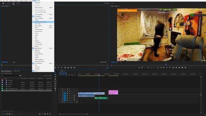Delete selected item with the Project panel trash icon

[x=50, y=114]
